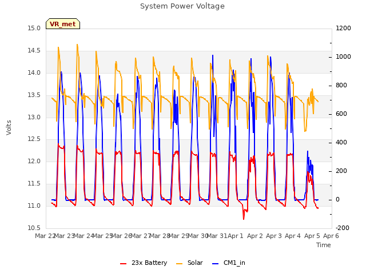This screenshot has height=274, width=366.
Task: Click the 400 right axis value
Action: pos(341,142)
